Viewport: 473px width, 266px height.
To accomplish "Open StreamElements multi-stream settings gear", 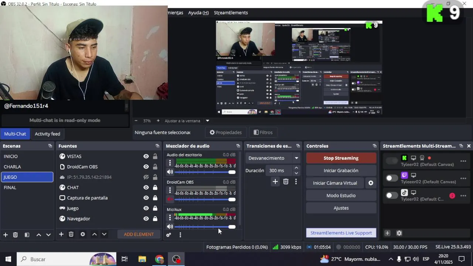I will click(399, 233).
